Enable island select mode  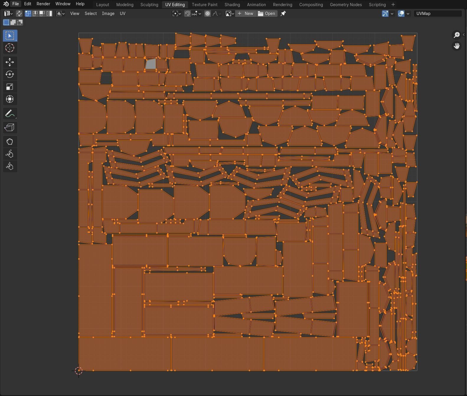point(49,14)
